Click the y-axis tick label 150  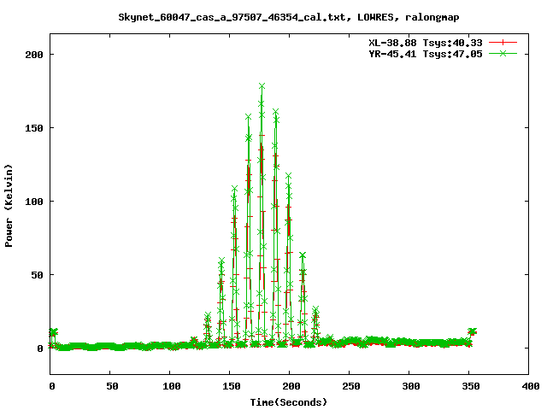click(34, 128)
